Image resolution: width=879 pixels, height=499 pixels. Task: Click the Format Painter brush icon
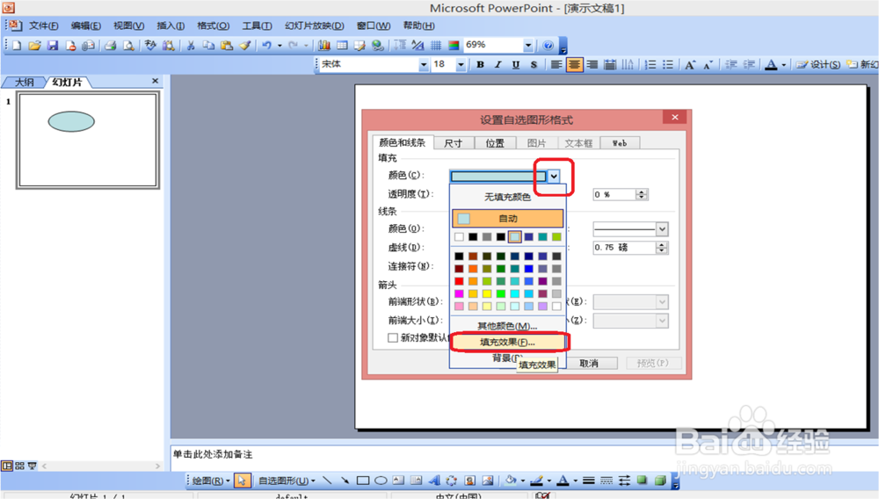click(x=245, y=46)
